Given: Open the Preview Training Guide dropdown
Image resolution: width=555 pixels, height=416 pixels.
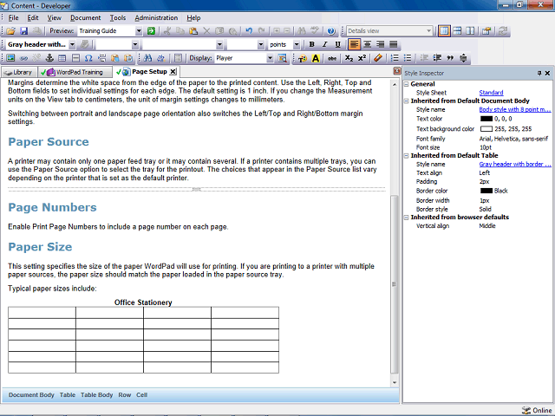Looking at the screenshot, I should coord(139,31).
